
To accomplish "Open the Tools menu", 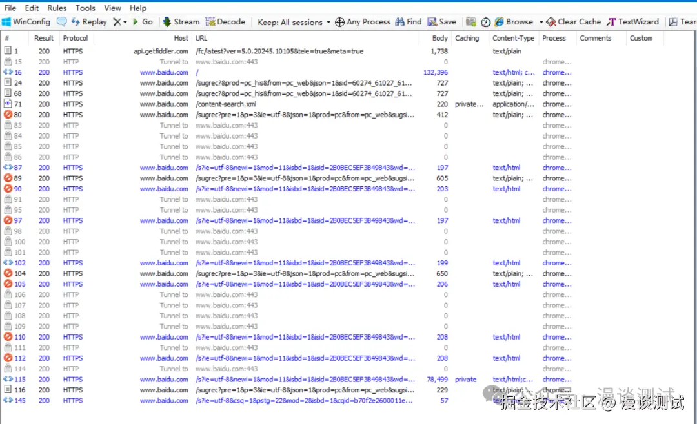I will click(x=85, y=8).
